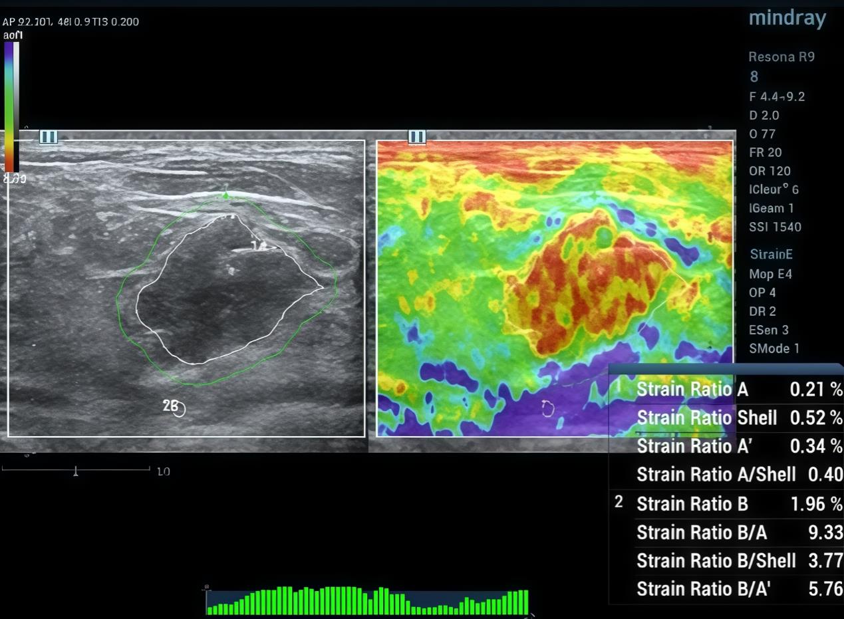Click the elasticity color scale bar
The height and width of the screenshot is (619, 844).
[11, 107]
